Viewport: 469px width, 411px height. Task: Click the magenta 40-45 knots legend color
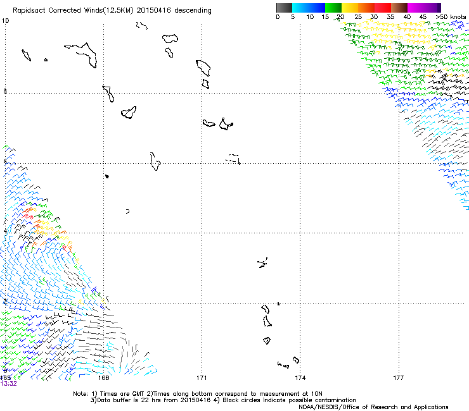click(416, 8)
